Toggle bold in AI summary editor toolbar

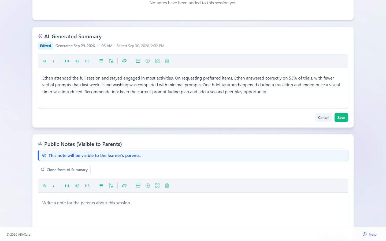point(44,61)
